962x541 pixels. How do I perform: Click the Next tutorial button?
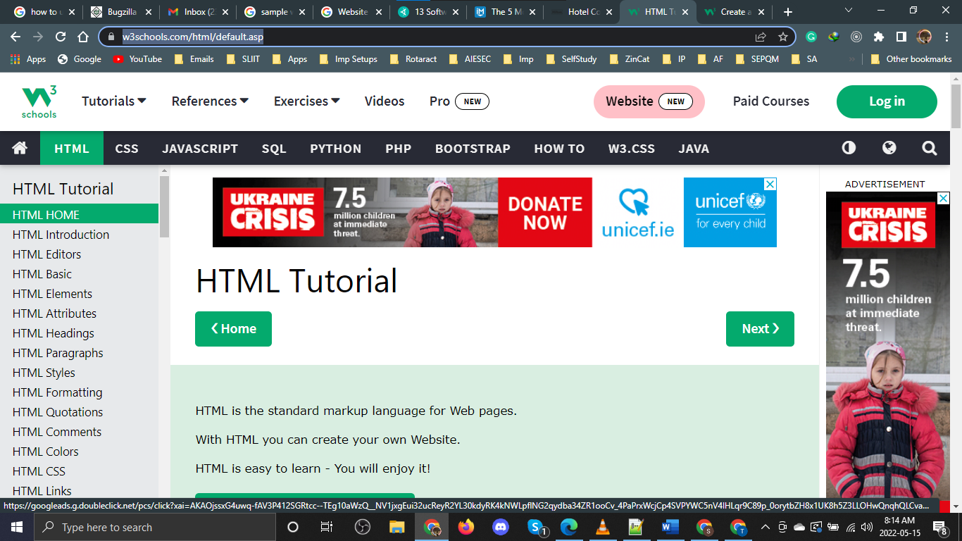pyautogui.click(x=759, y=329)
